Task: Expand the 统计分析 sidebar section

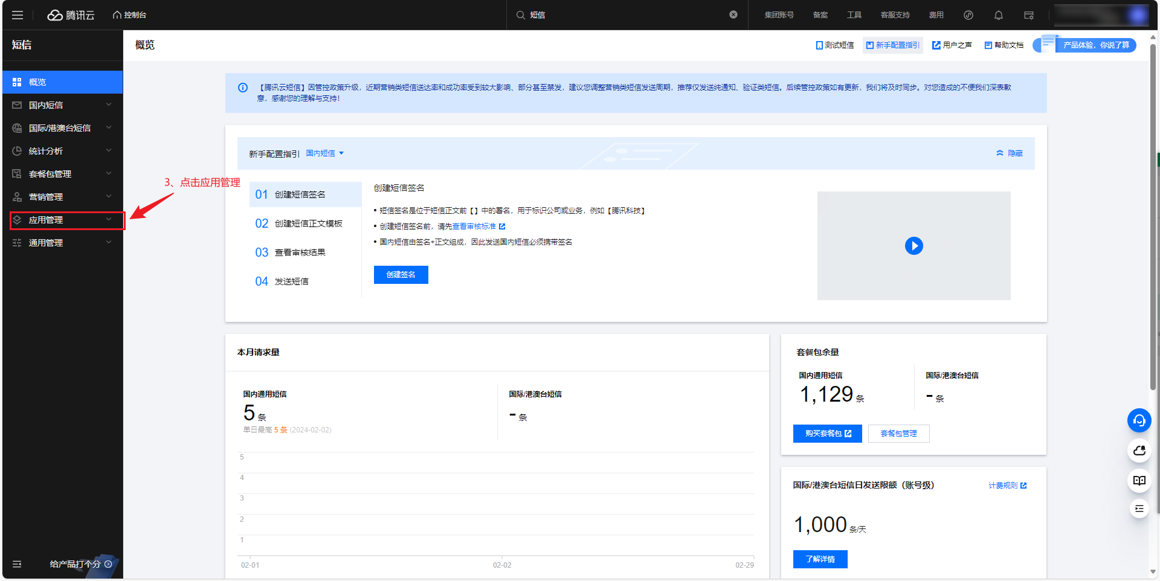Action: tap(63, 151)
